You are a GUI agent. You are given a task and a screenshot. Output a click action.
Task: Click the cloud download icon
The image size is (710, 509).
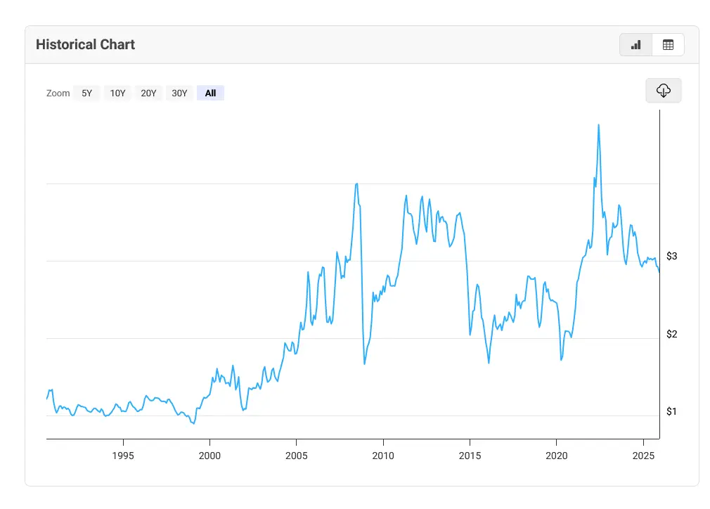663,91
